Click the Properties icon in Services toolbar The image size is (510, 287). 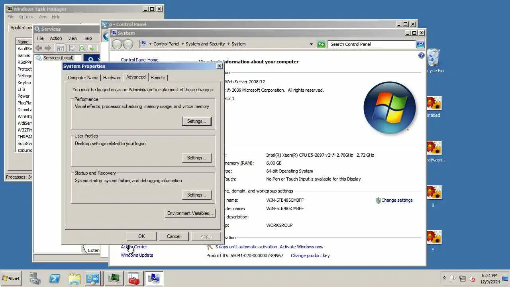[x=72, y=48]
